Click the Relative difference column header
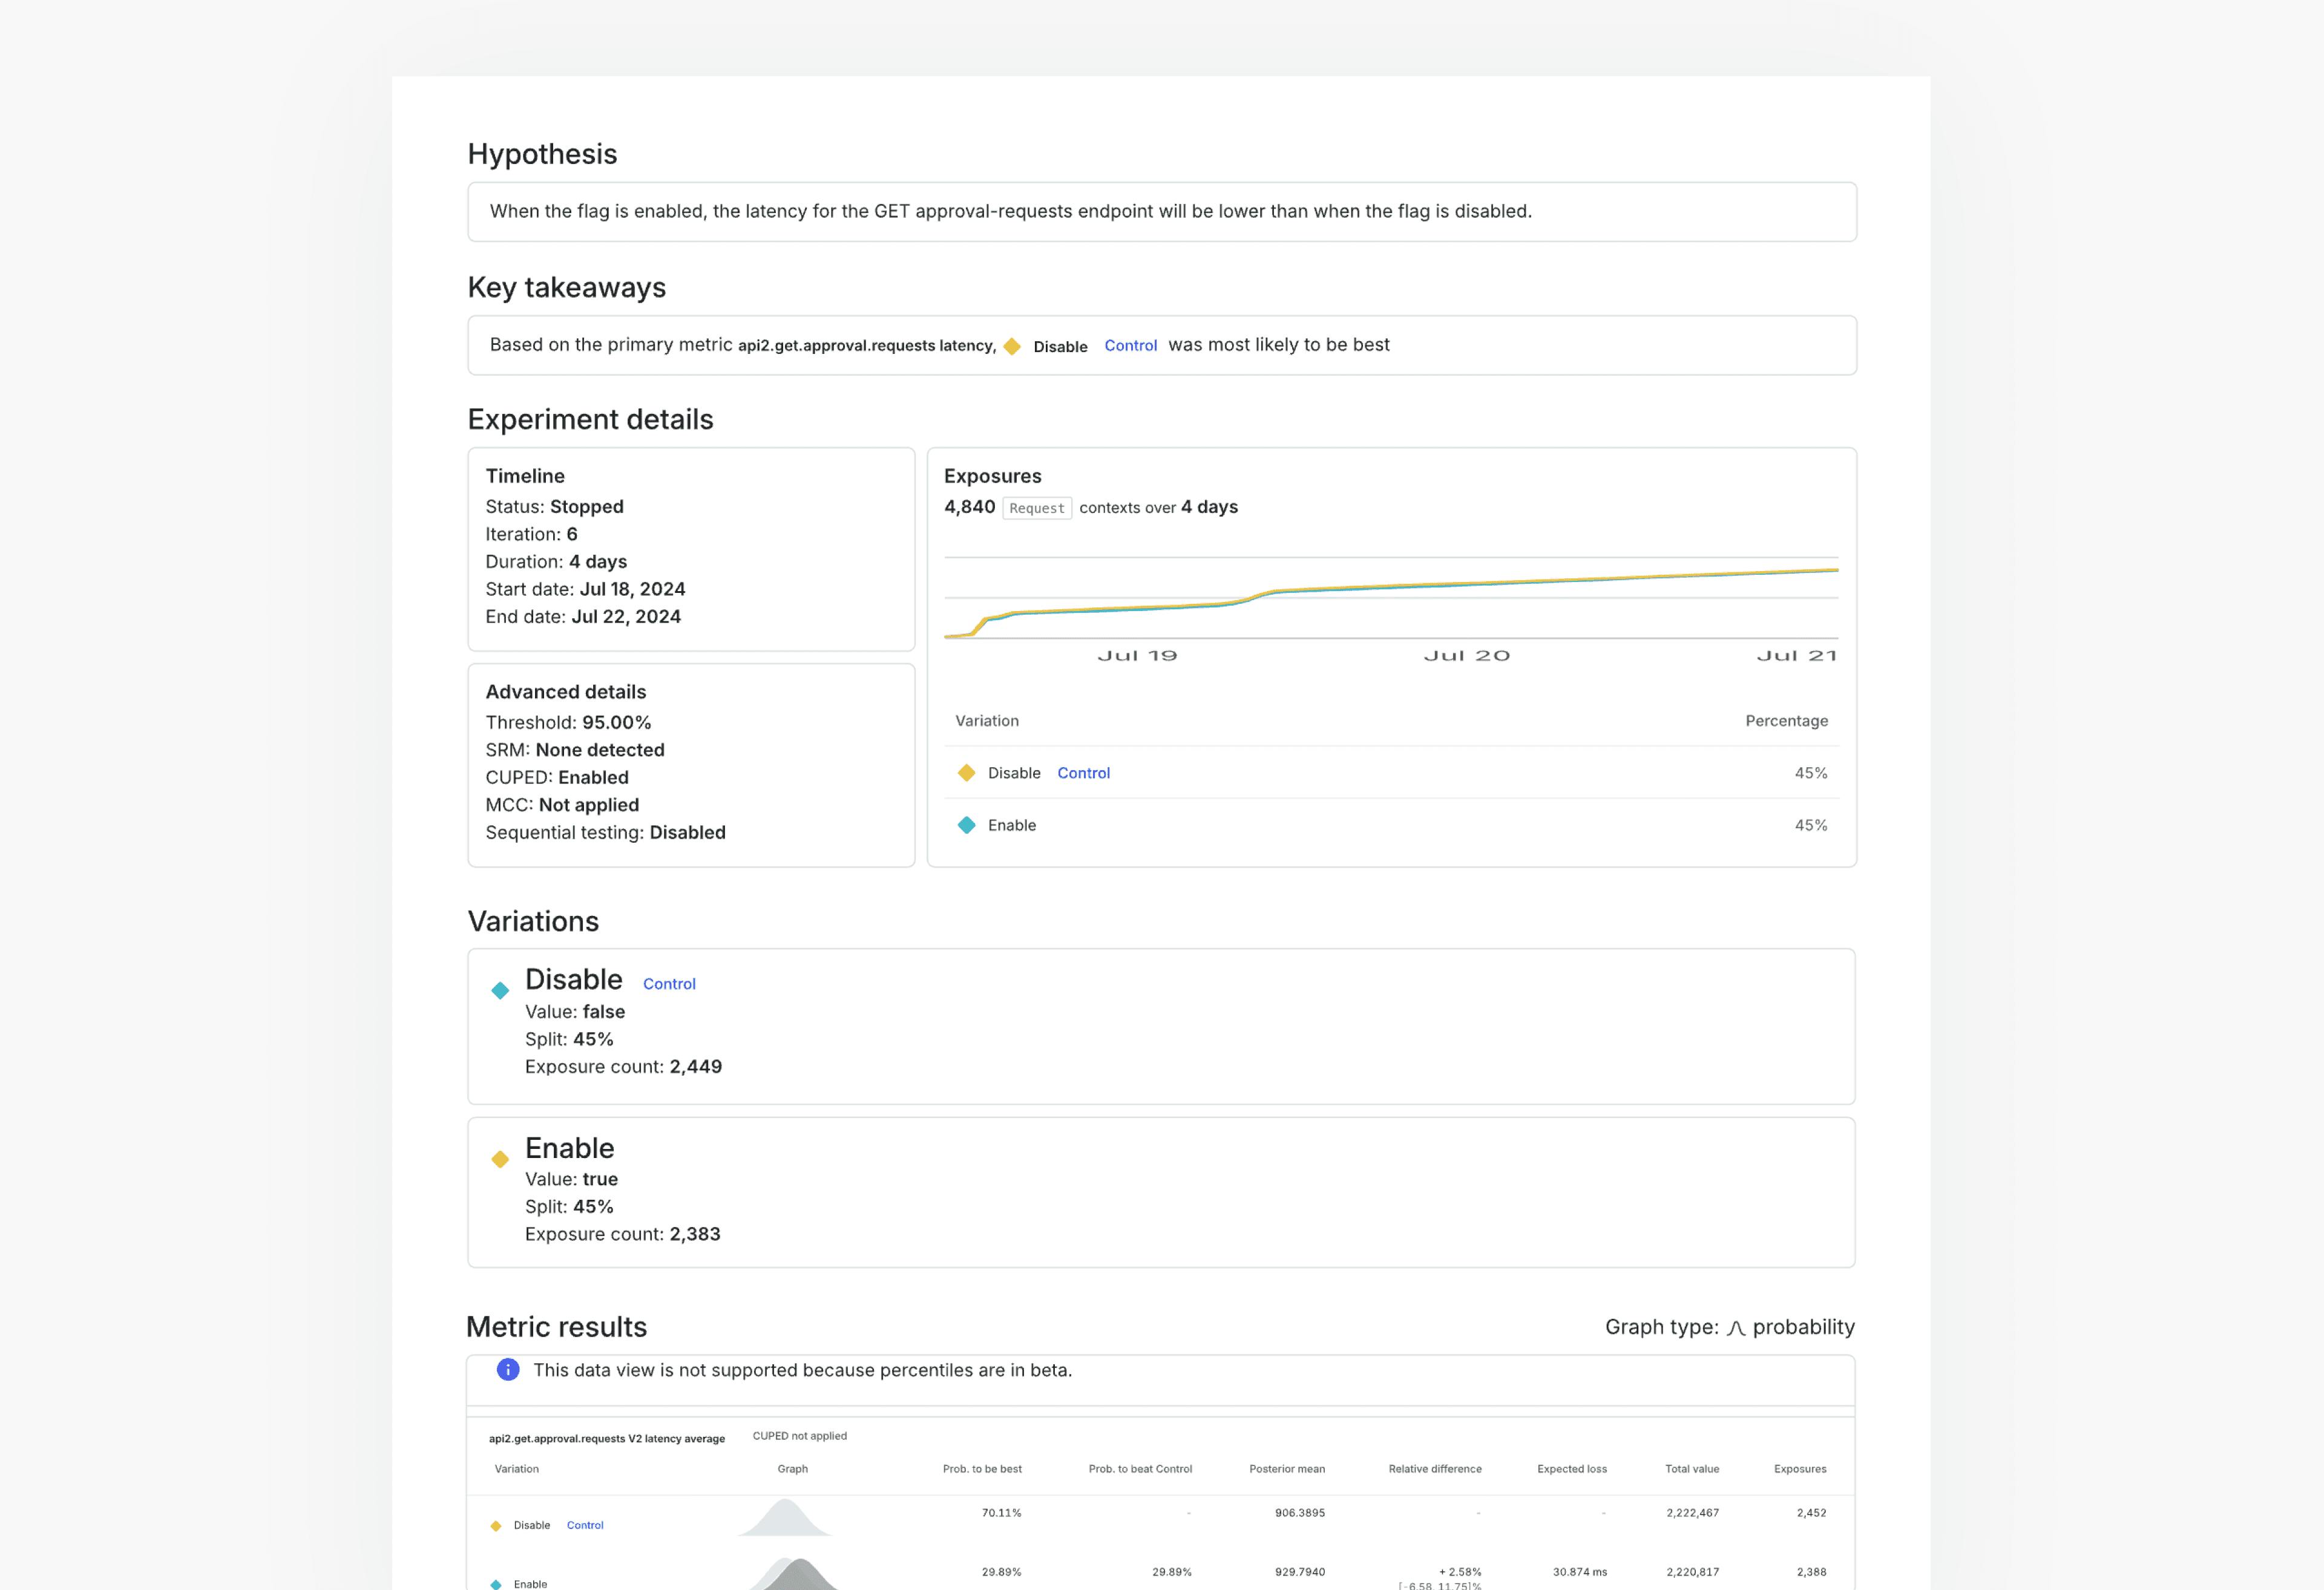 coord(1434,1469)
